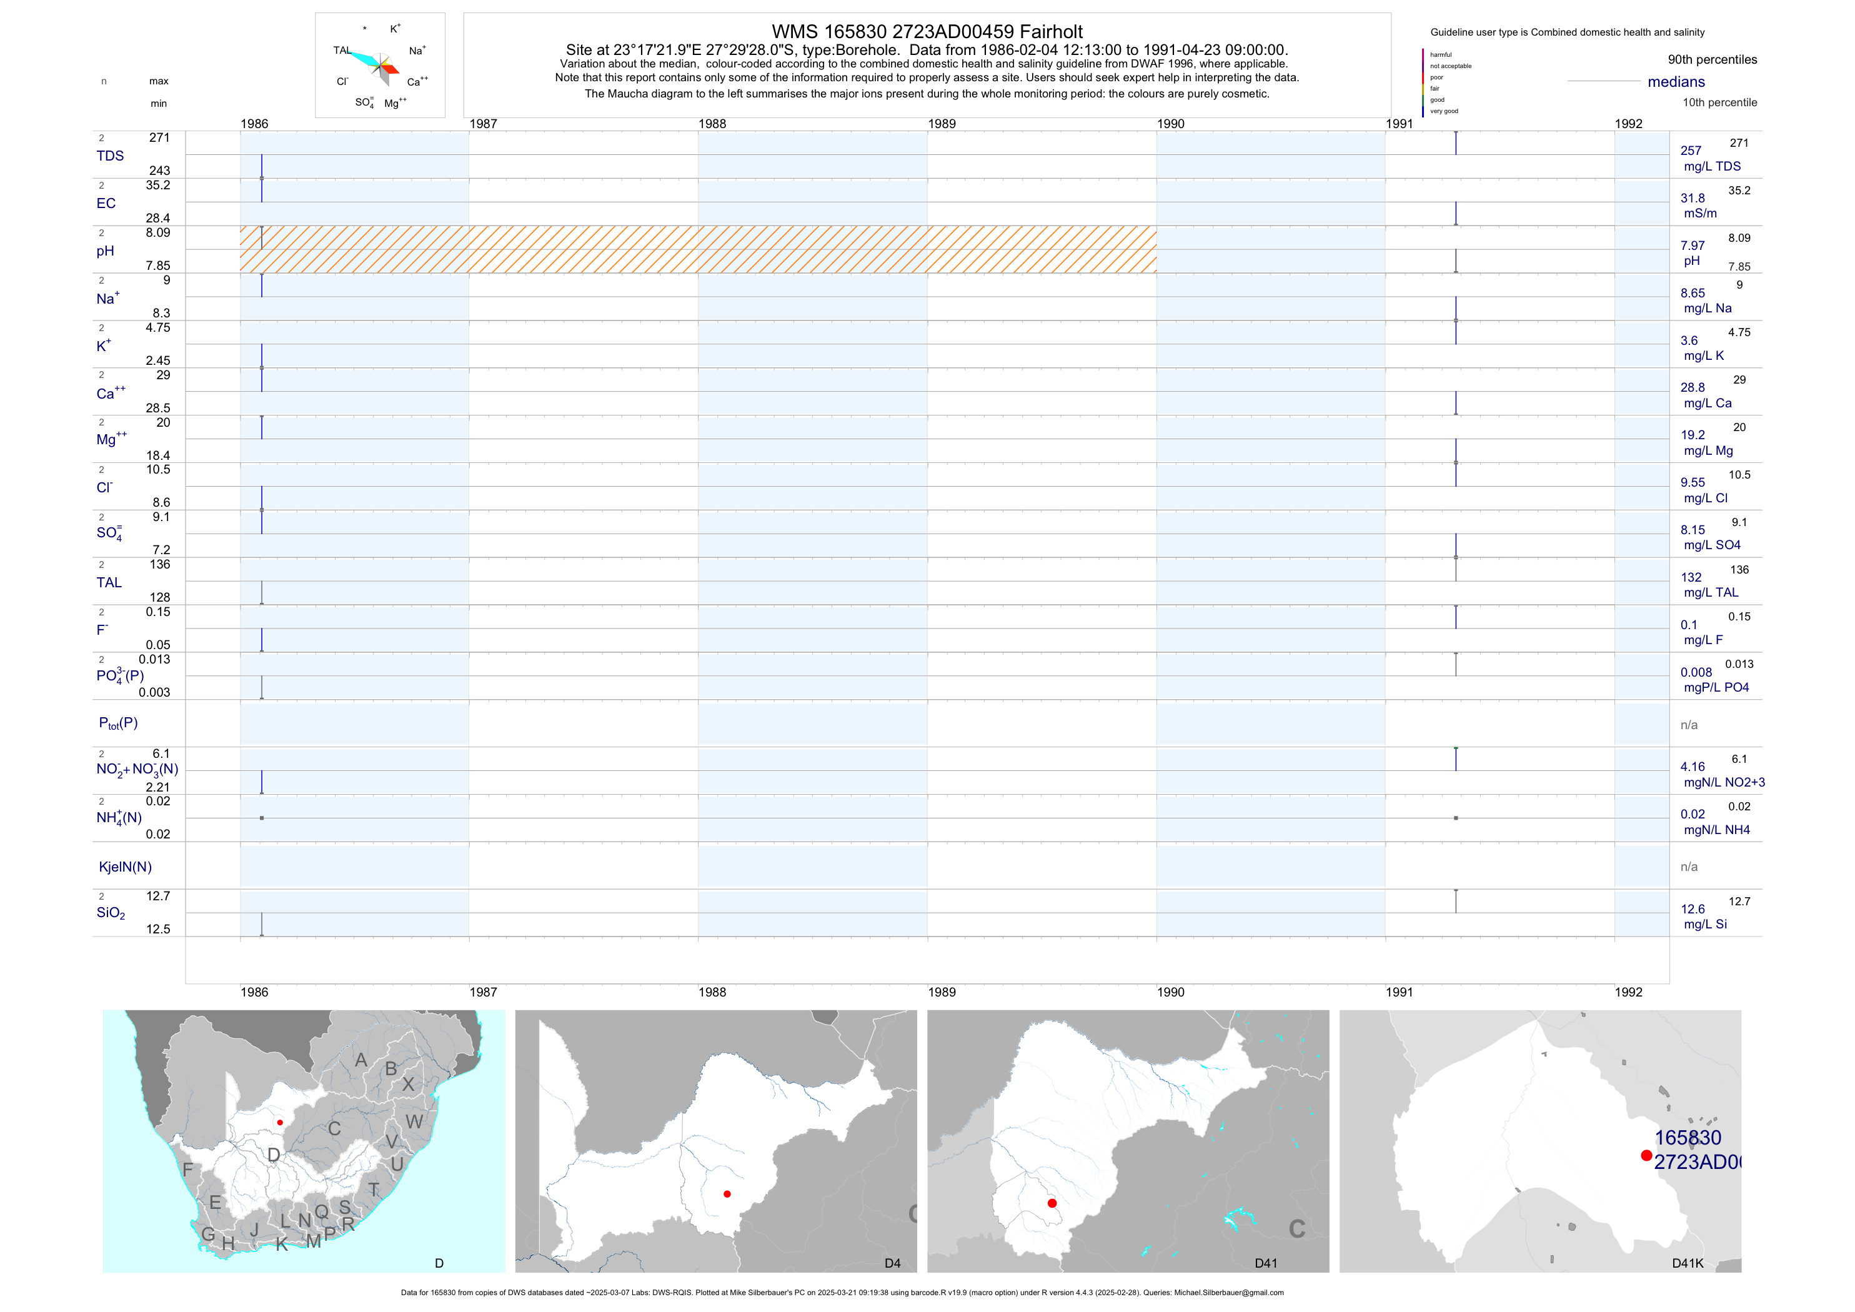This screenshot has height=1312, width=1855.
Task: Click the Maucha ion diagram star
Action: [x=380, y=64]
